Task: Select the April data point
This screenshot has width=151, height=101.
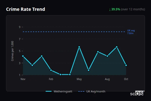Action: coord(70,74)
